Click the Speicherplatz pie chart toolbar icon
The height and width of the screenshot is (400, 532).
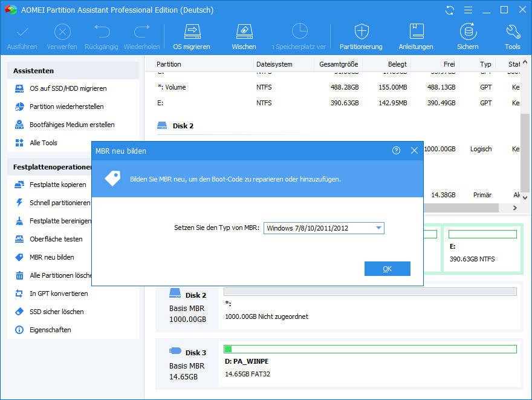300,31
